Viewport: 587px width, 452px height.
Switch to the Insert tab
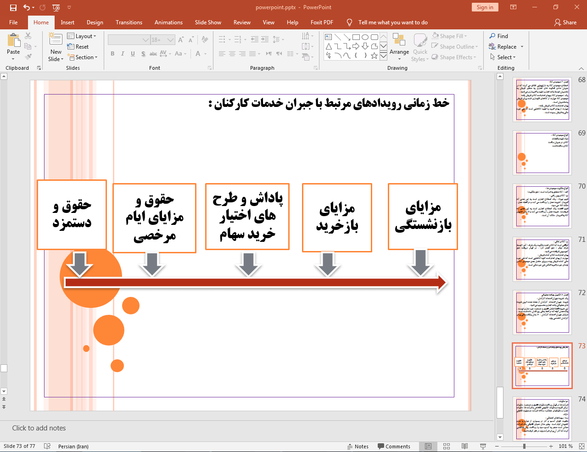point(67,22)
